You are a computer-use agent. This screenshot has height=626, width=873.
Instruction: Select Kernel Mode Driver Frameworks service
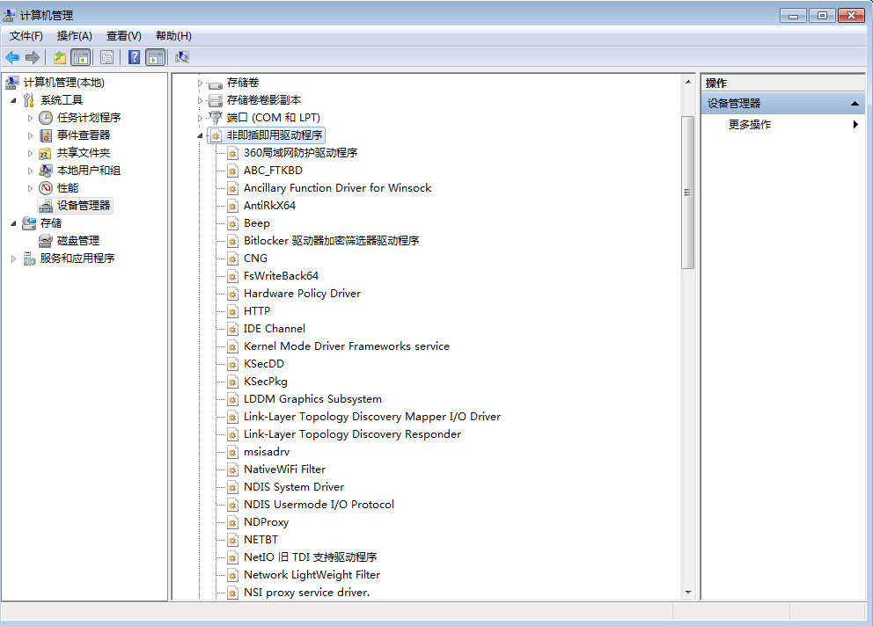pos(347,346)
